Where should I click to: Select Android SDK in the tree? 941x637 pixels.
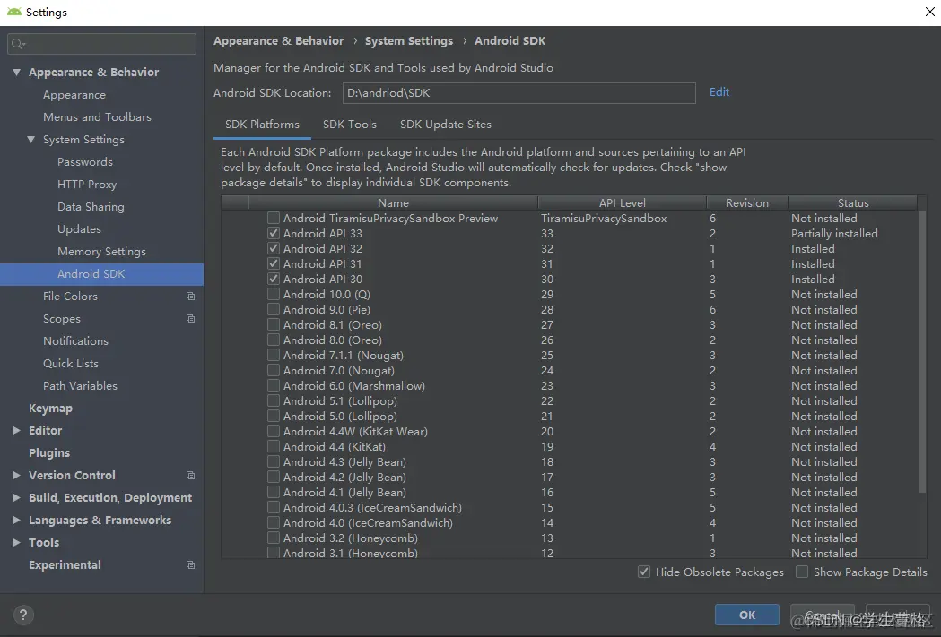(x=101, y=274)
